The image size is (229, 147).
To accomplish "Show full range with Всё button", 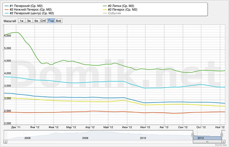I will [58, 21].
